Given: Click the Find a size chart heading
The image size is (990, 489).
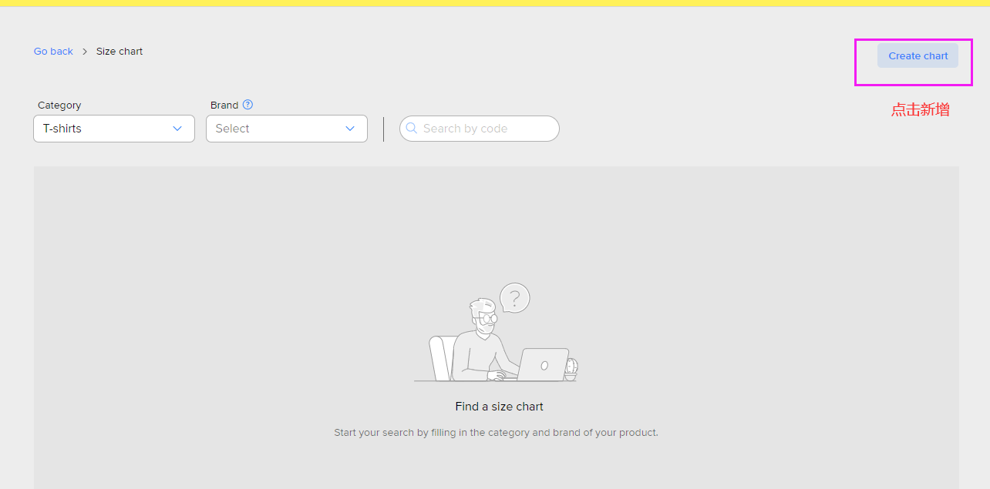Looking at the screenshot, I should pyautogui.click(x=500, y=407).
